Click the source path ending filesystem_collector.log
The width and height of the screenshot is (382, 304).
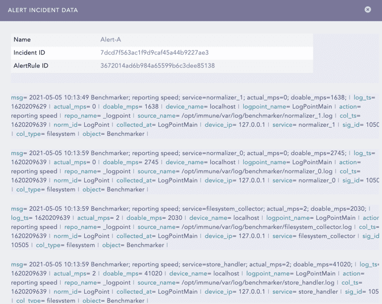pos(267,227)
